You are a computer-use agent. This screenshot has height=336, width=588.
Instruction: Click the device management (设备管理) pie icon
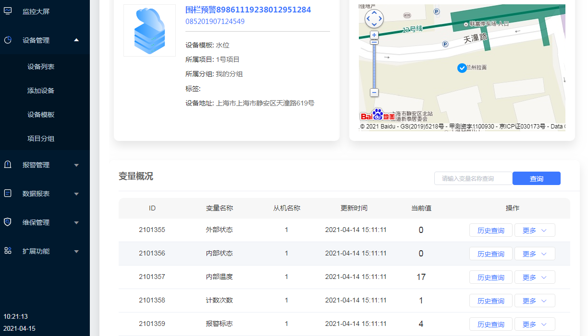click(8, 40)
